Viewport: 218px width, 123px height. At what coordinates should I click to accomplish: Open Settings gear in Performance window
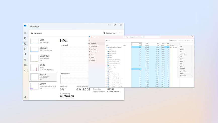(x=25, y=97)
